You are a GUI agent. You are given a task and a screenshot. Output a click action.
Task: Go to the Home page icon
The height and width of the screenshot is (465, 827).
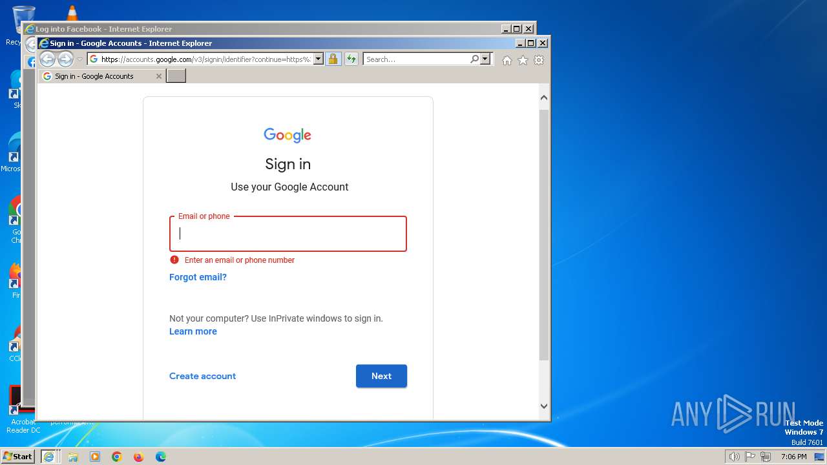click(507, 60)
